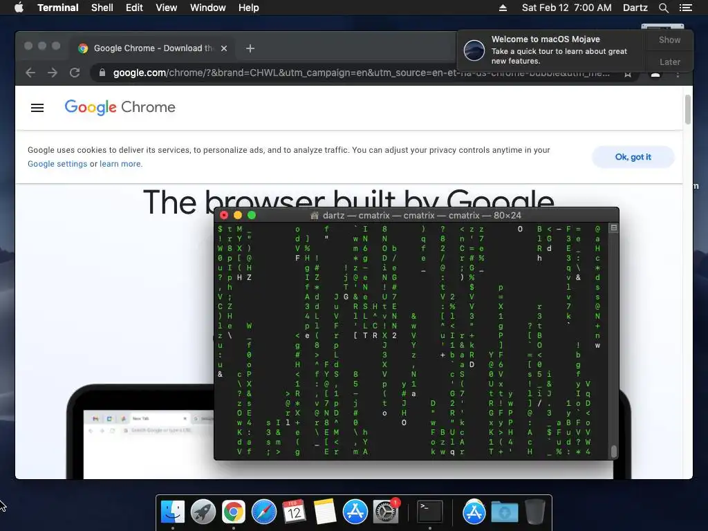The height and width of the screenshot is (531, 708).
Task: Open App Store next to Notes in the Dock
Action: 355,512
